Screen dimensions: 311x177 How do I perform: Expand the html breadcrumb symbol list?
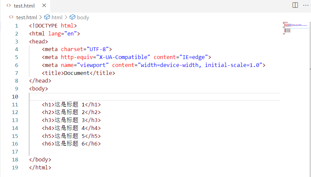click(x=57, y=17)
